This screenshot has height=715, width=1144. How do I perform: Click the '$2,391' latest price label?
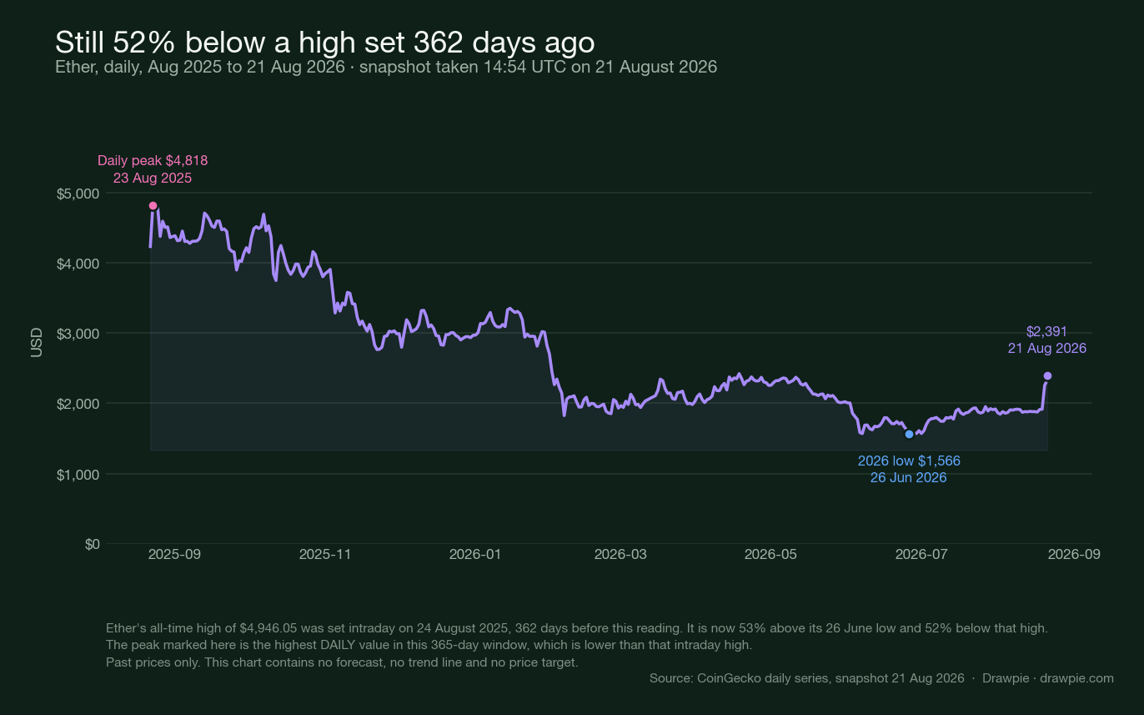coord(1046,331)
